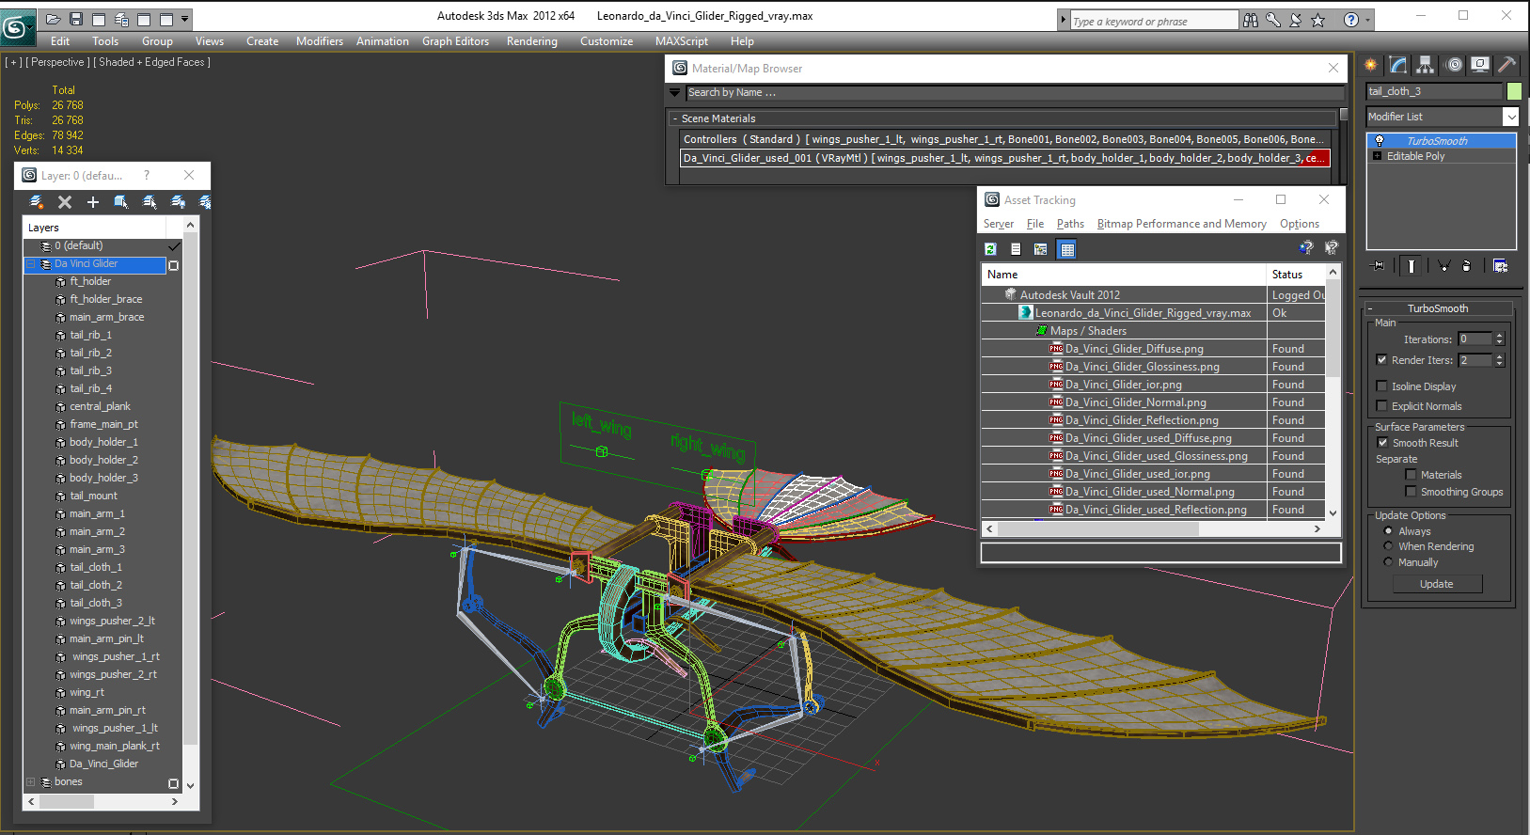Expand the bones layer in Layer manager
Image resolution: width=1530 pixels, height=835 pixels.
[x=31, y=782]
